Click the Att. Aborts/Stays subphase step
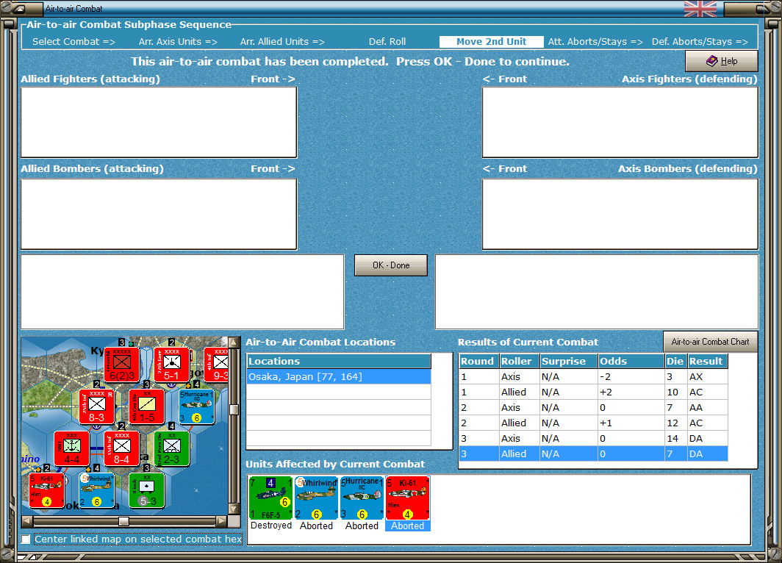 coord(595,42)
